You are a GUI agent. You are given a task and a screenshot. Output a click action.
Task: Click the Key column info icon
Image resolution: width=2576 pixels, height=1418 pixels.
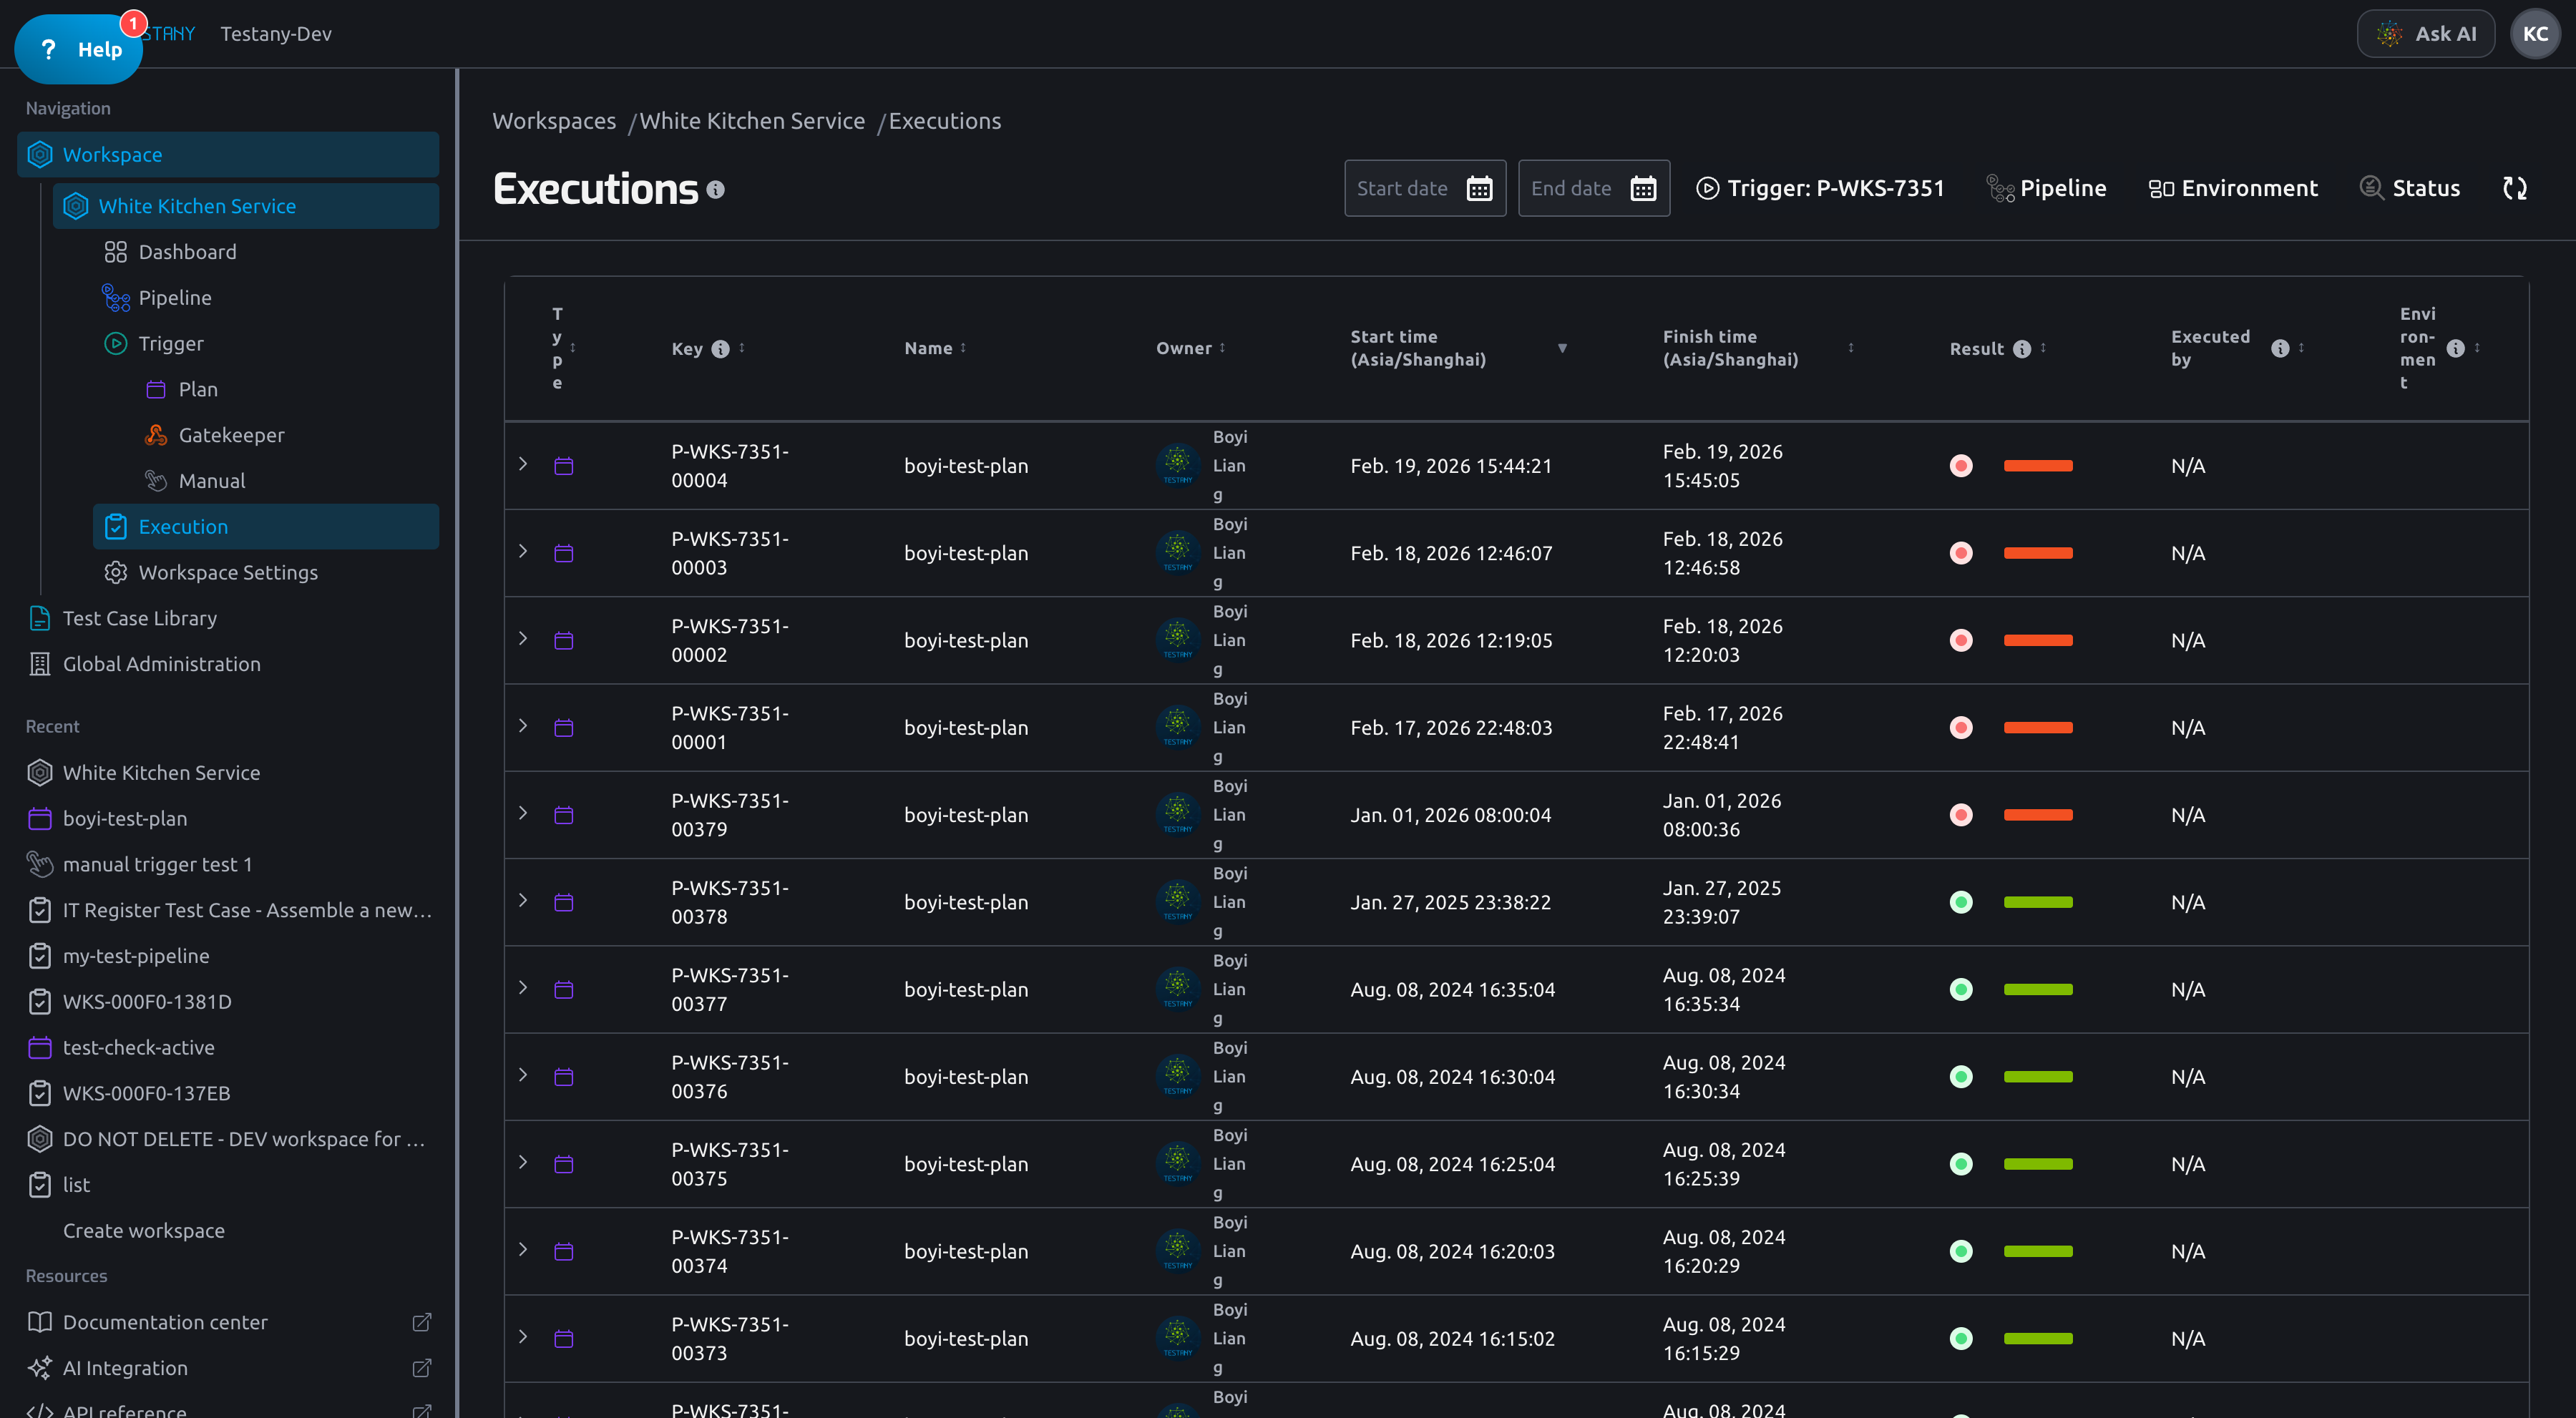click(x=720, y=349)
